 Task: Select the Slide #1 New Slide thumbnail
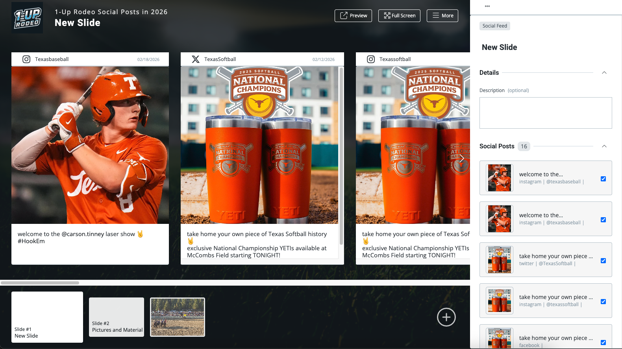[x=47, y=317]
